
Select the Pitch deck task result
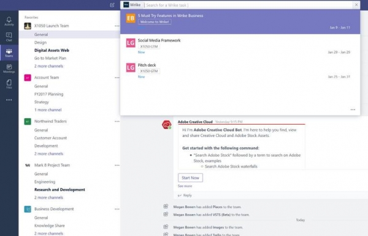pyautogui.click(x=240, y=71)
